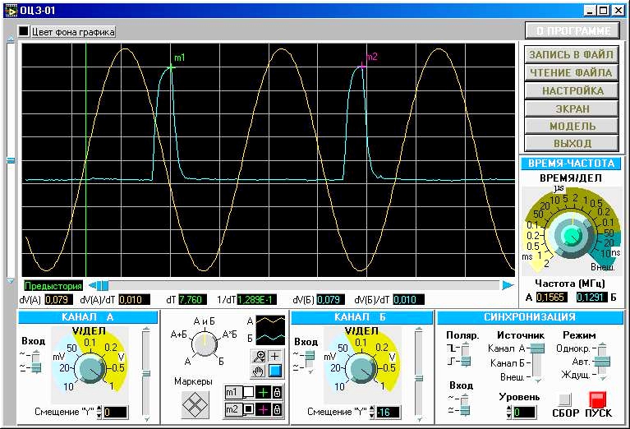Click the ЗАПИСЬ В ФАЙЛ button

tap(572, 55)
